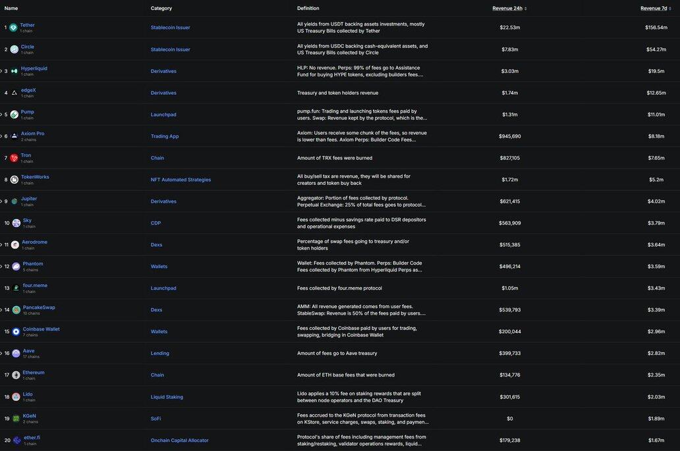Open the Liquid Staking category link
Screen dimensions: 680x451
coord(167,397)
